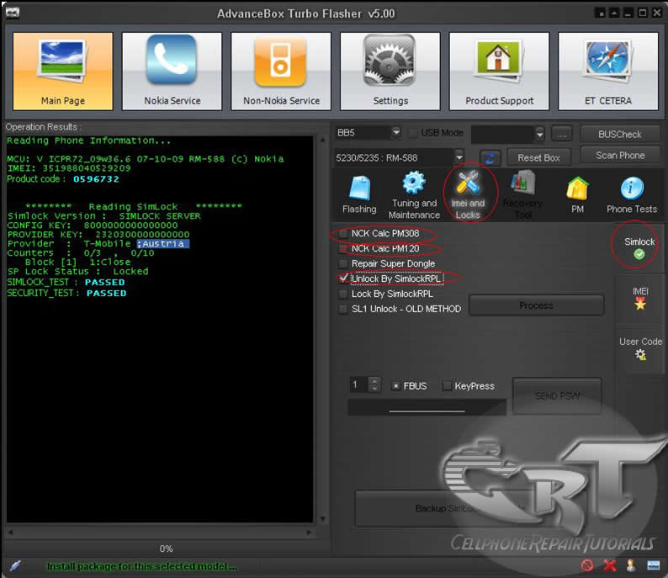This screenshot has height=578, width=668.
Task: Enable NCK Calc PM120 checkbox
Action: [x=343, y=248]
